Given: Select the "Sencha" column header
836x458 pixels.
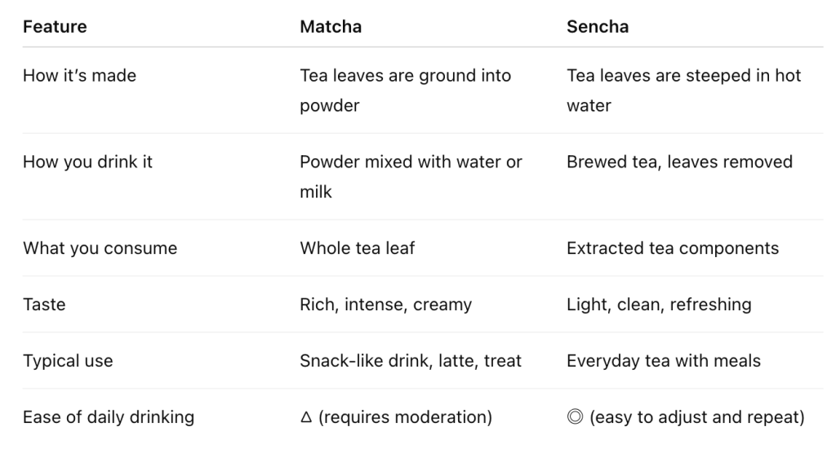Looking at the screenshot, I should [598, 27].
